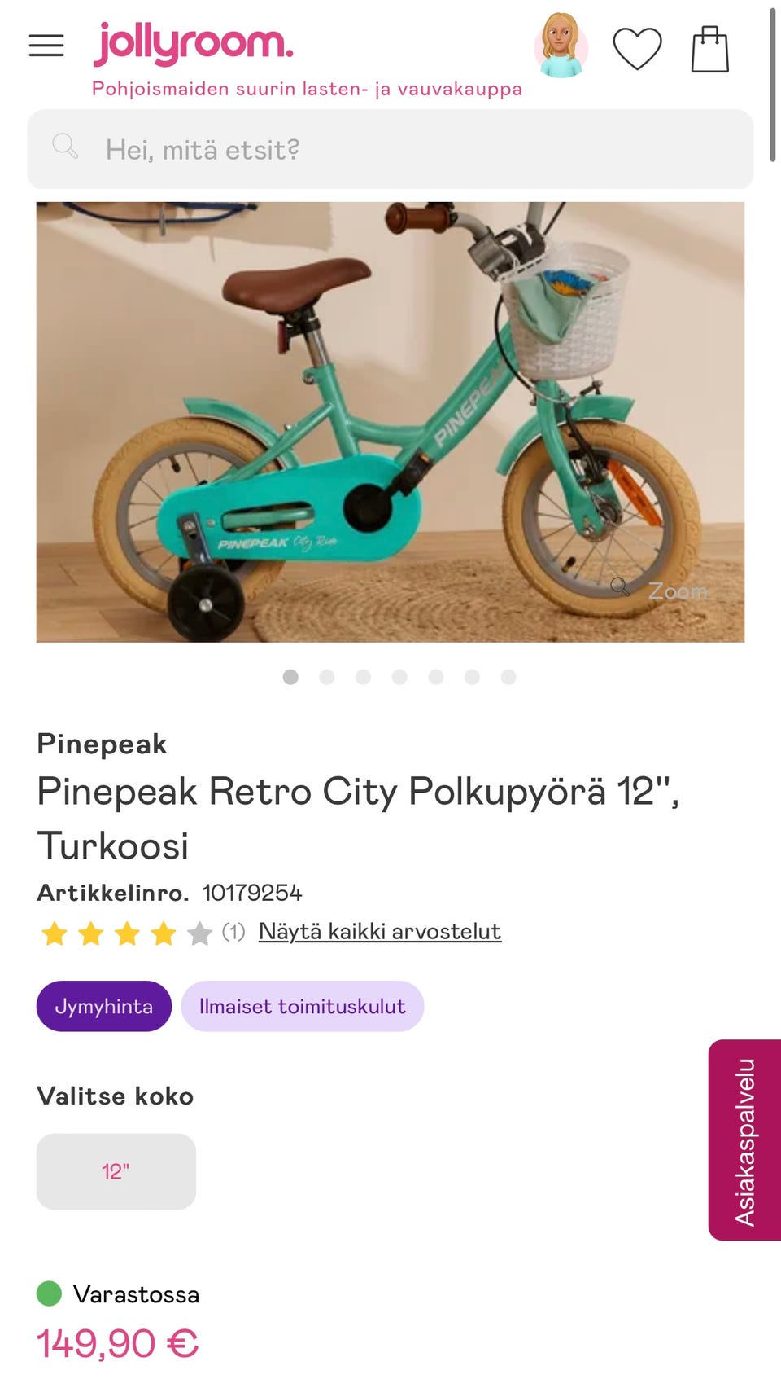The image size is (781, 1379).
Task: Open the wishlist heart icon
Action: [x=637, y=49]
